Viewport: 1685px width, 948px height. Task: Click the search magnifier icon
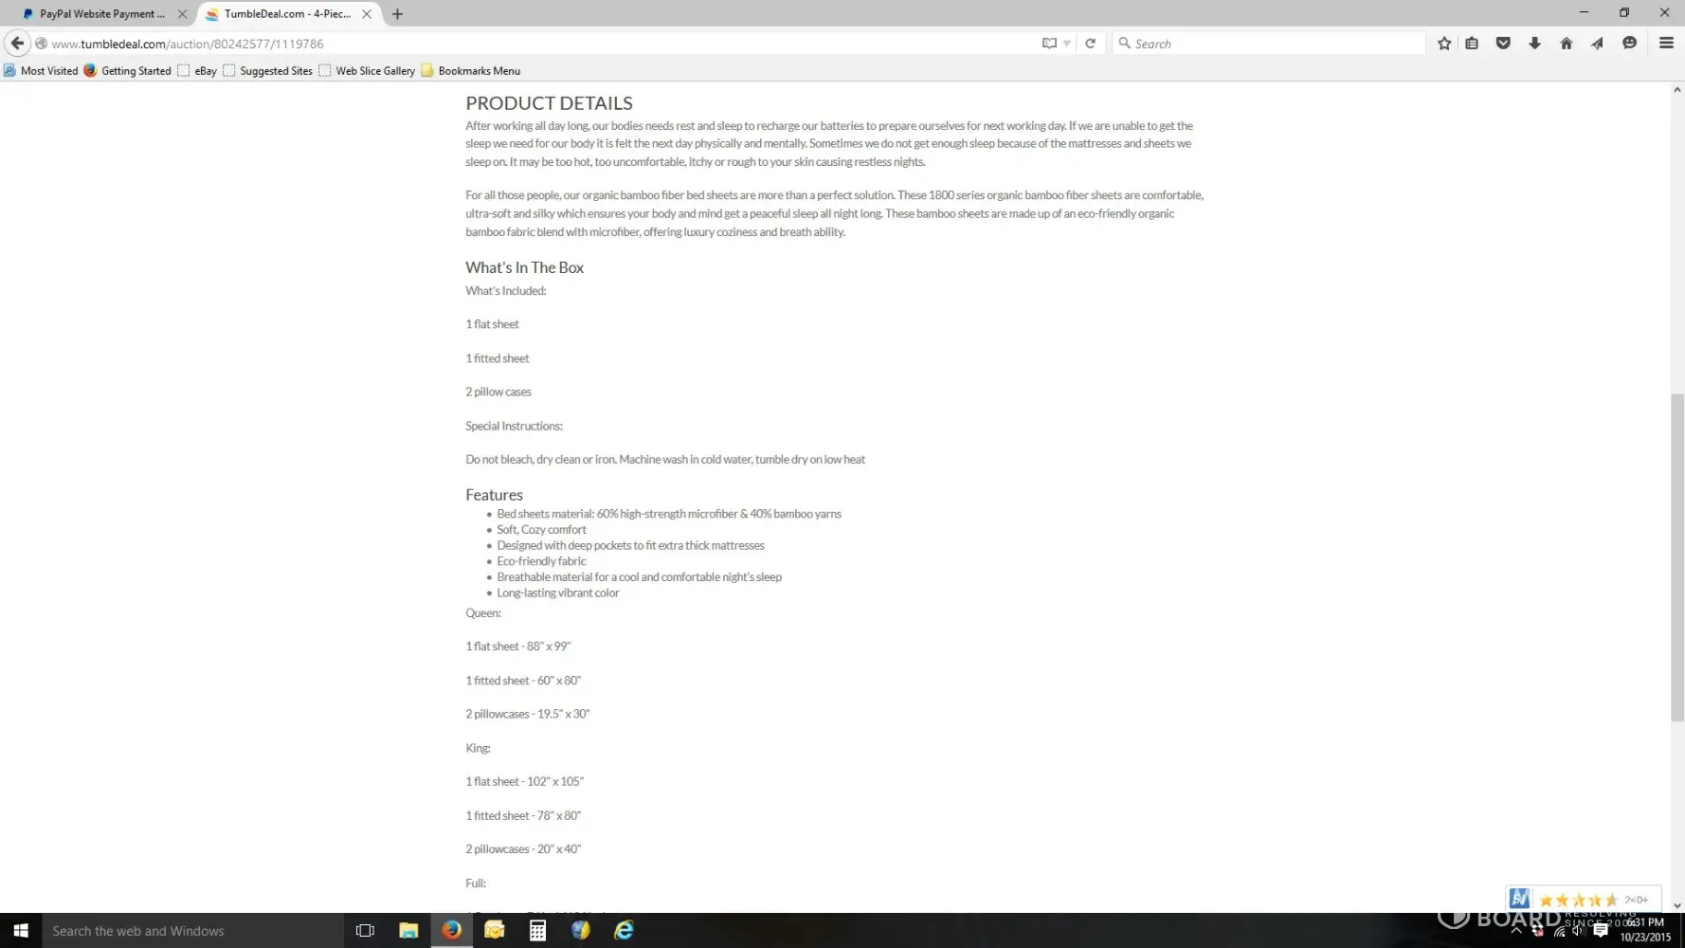(x=1125, y=44)
